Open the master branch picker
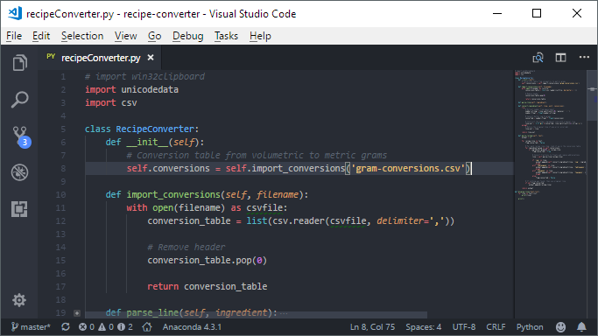Image resolution: width=598 pixels, height=336 pixels. click(31, 327)
